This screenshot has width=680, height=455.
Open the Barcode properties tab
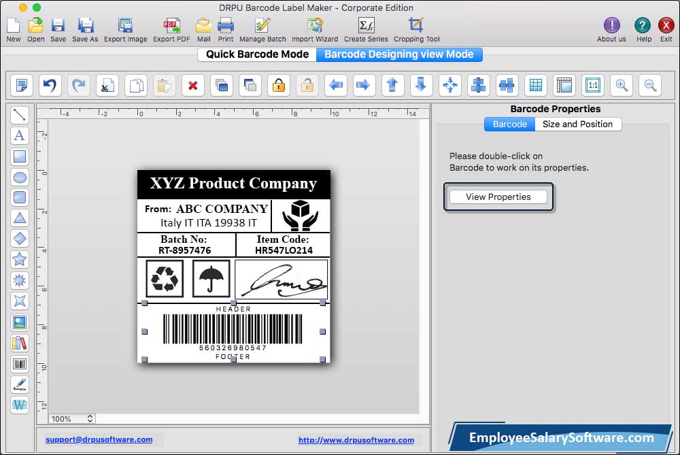click(x=509, y=124)
